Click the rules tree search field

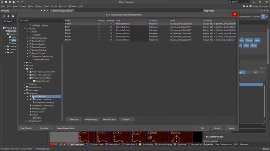point(41,21)
